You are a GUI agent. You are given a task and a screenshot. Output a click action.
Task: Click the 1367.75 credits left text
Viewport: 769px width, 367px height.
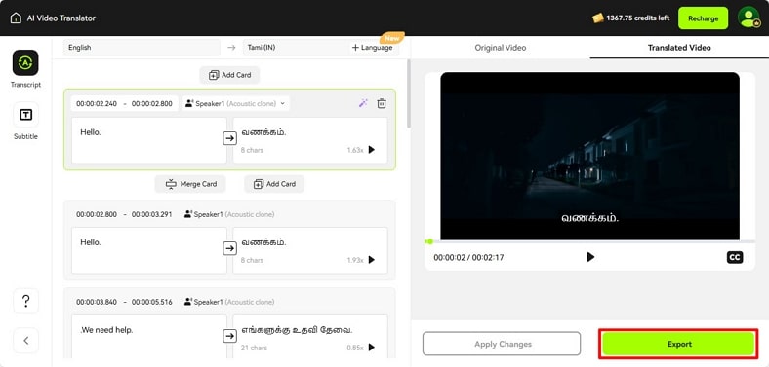[x=637, y=18]
